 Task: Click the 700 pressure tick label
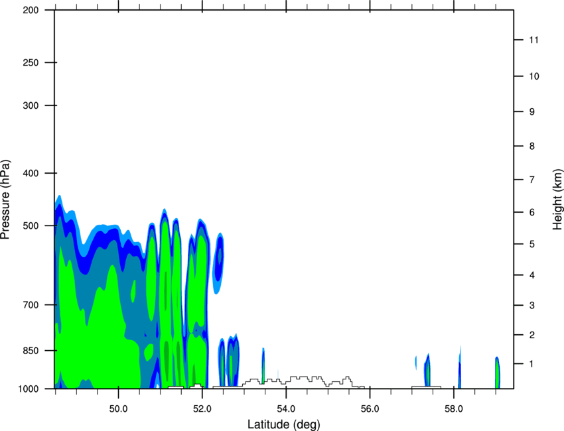tap(31, 305)
